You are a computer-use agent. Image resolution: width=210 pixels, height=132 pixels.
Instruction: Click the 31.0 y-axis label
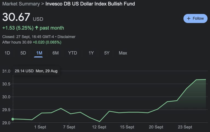click(6, 71)
